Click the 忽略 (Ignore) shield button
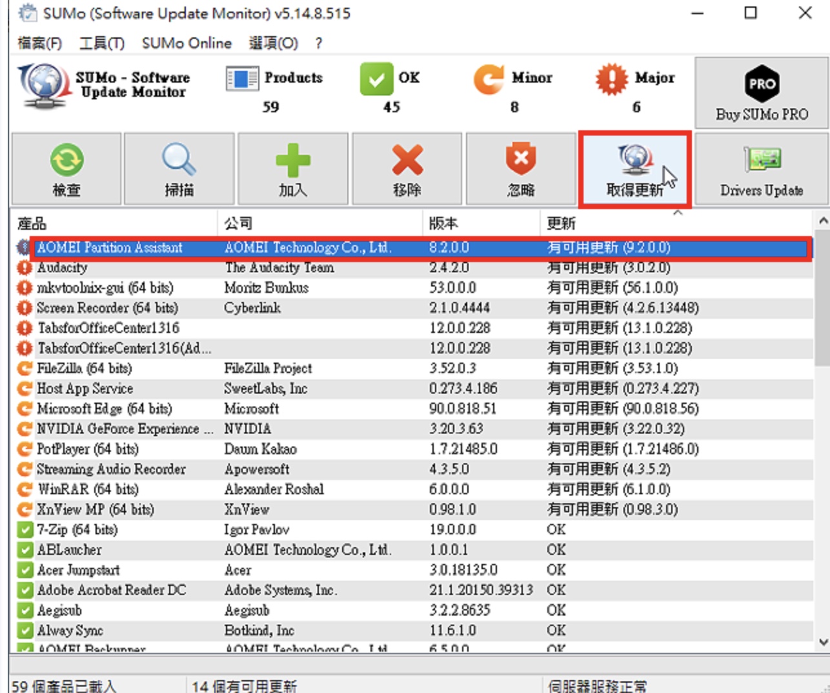Viewport: 830px width, 693px height. tap(521, 169)
